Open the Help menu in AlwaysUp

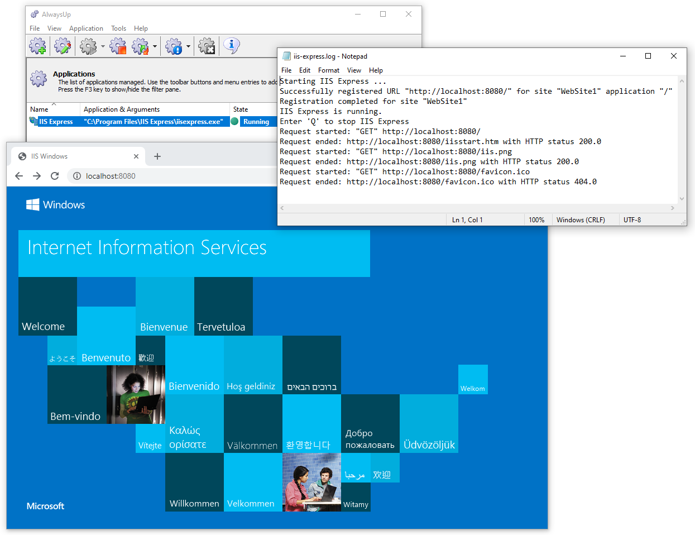coord(141,28)
